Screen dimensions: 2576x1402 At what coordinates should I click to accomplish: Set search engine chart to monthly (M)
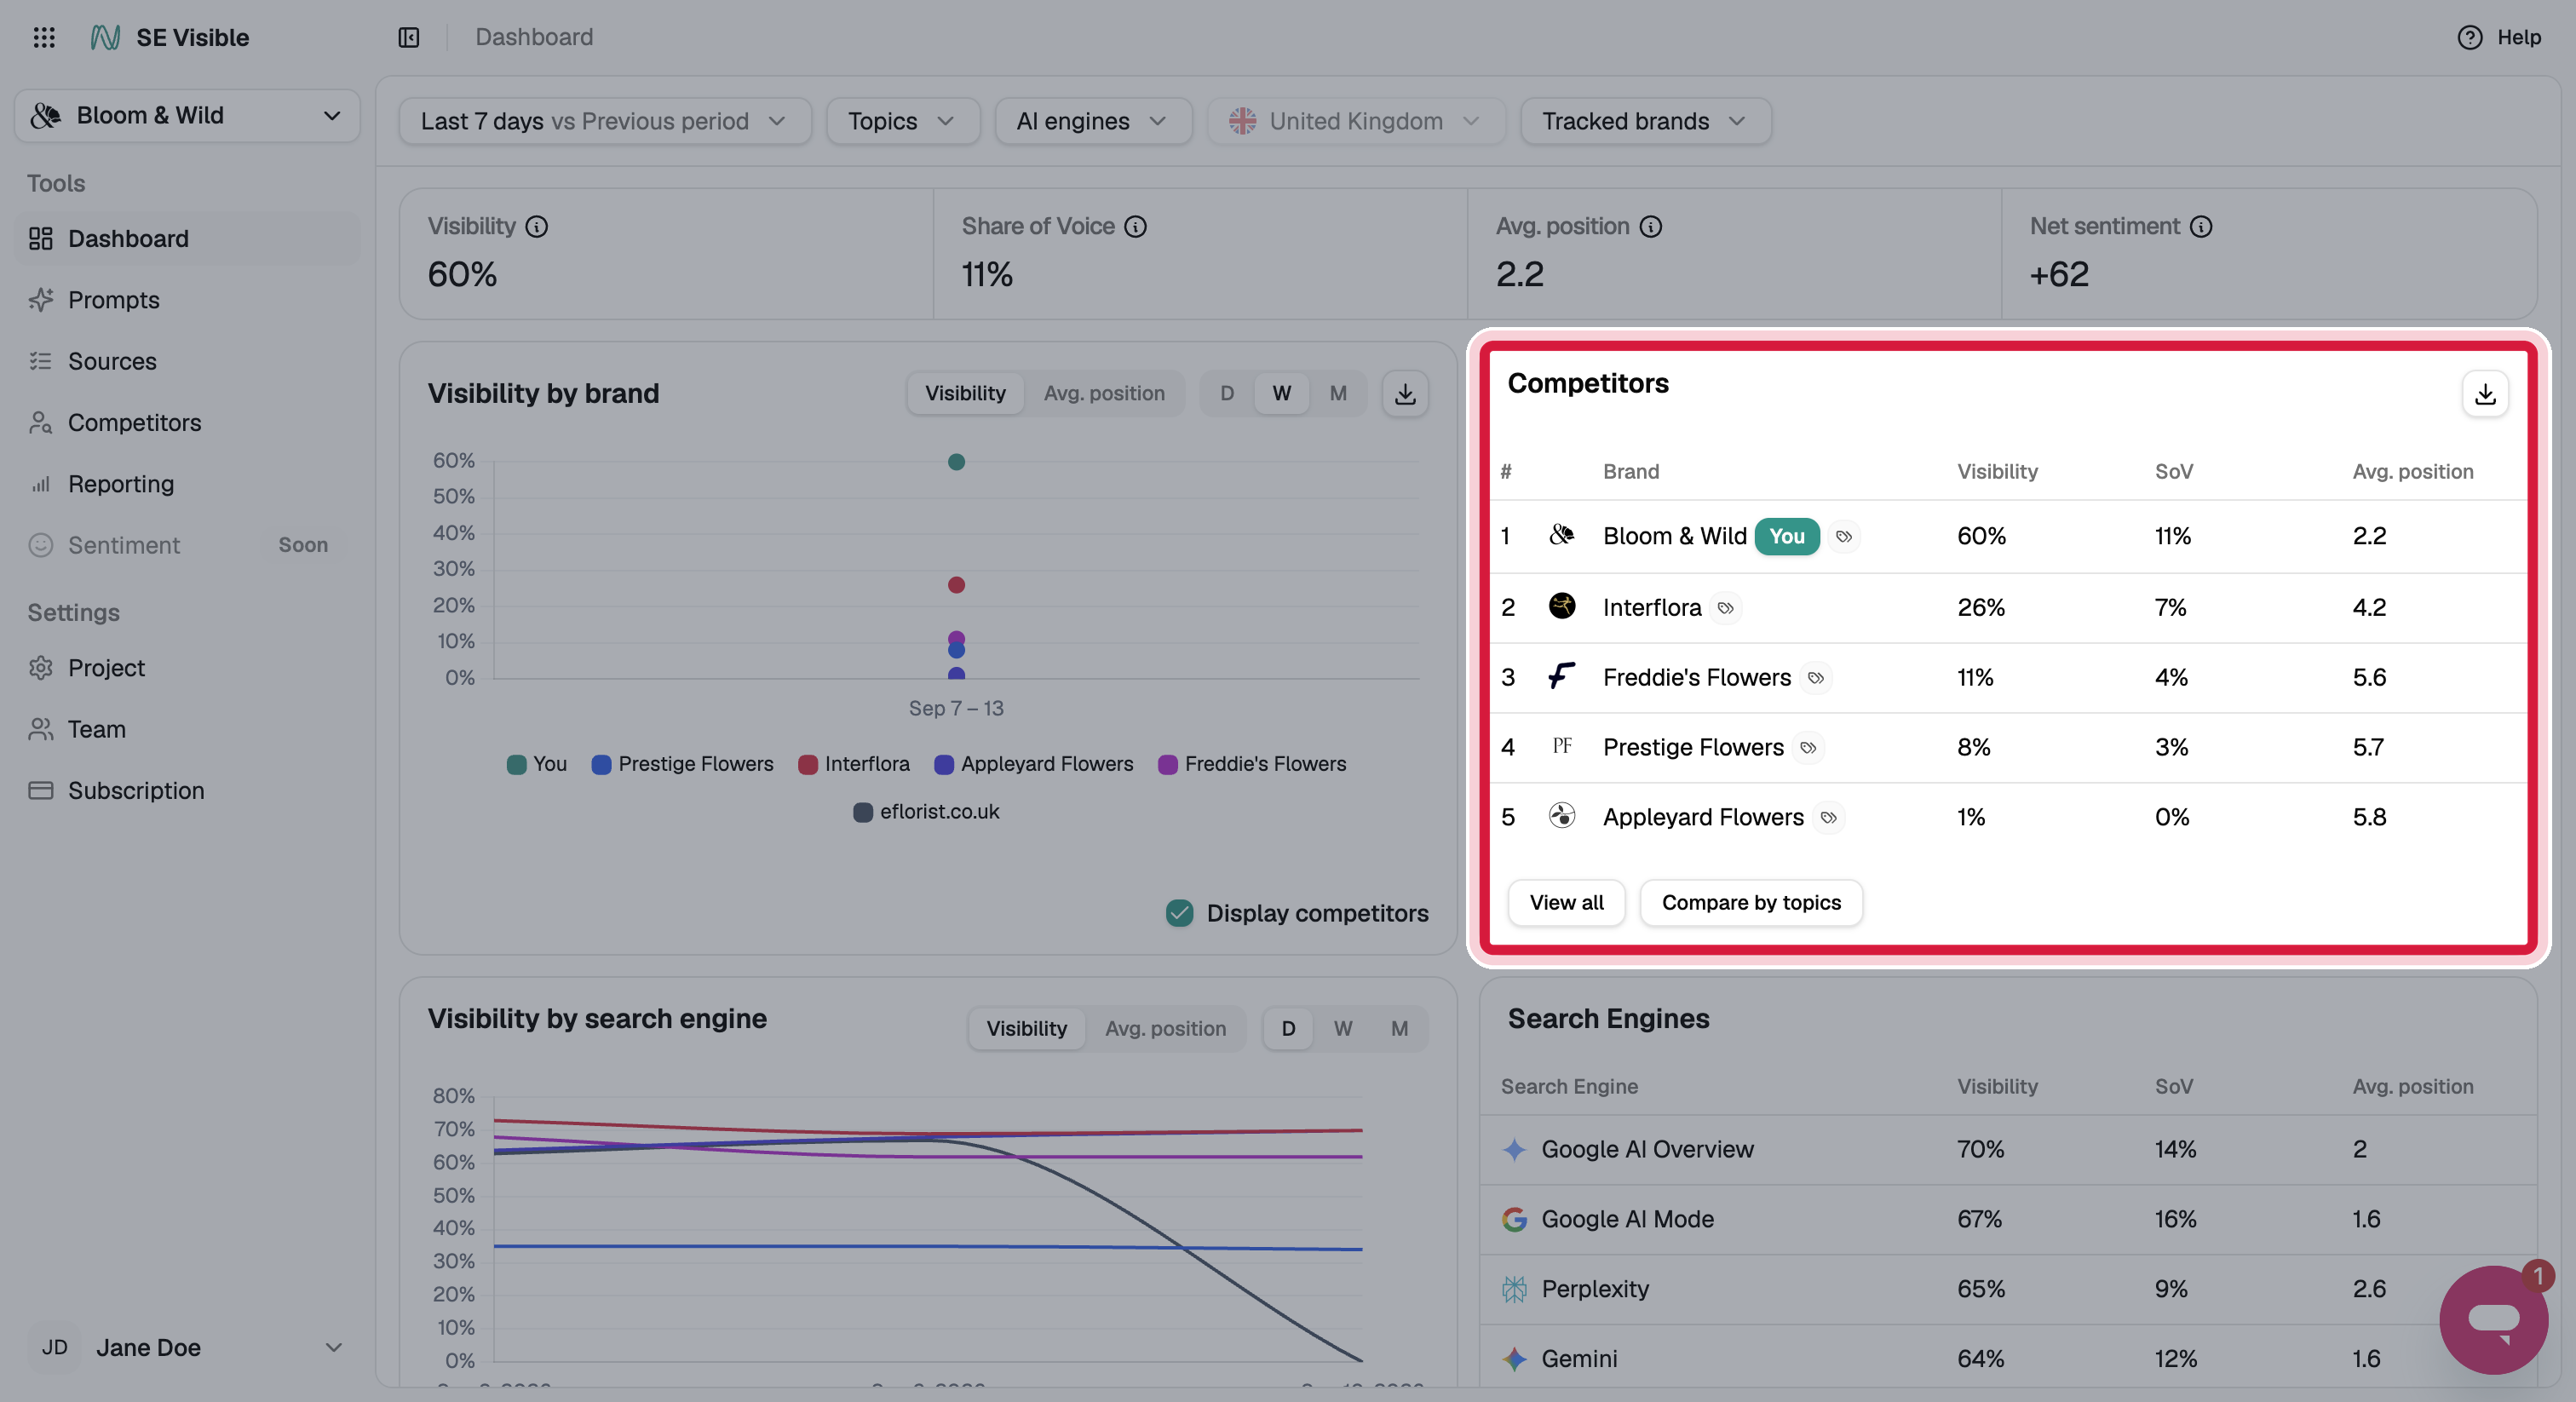pos(1399,1028)
